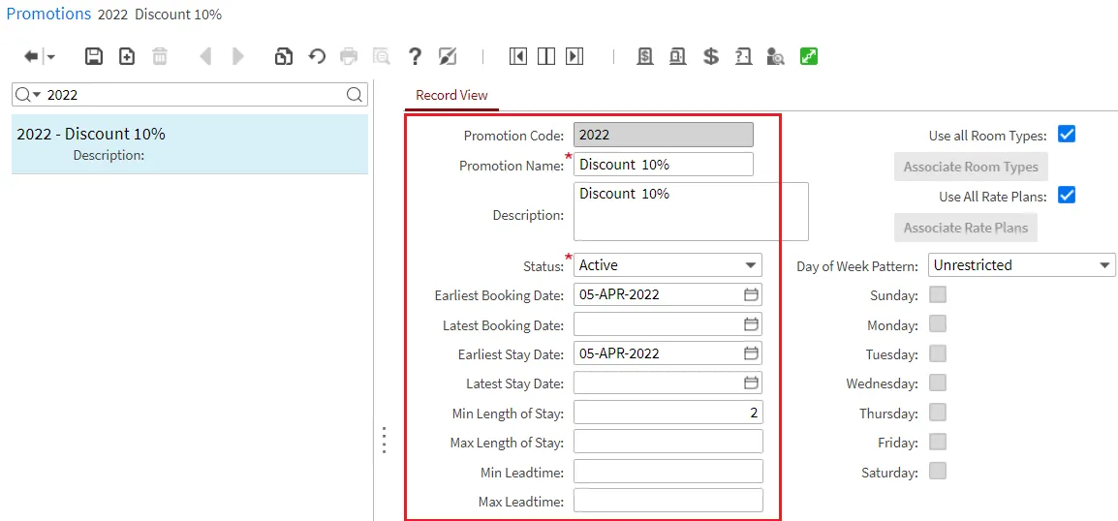Click the magnifier at right of search box
Viewport: 1118px width, 521px height.
coord(354,95)
